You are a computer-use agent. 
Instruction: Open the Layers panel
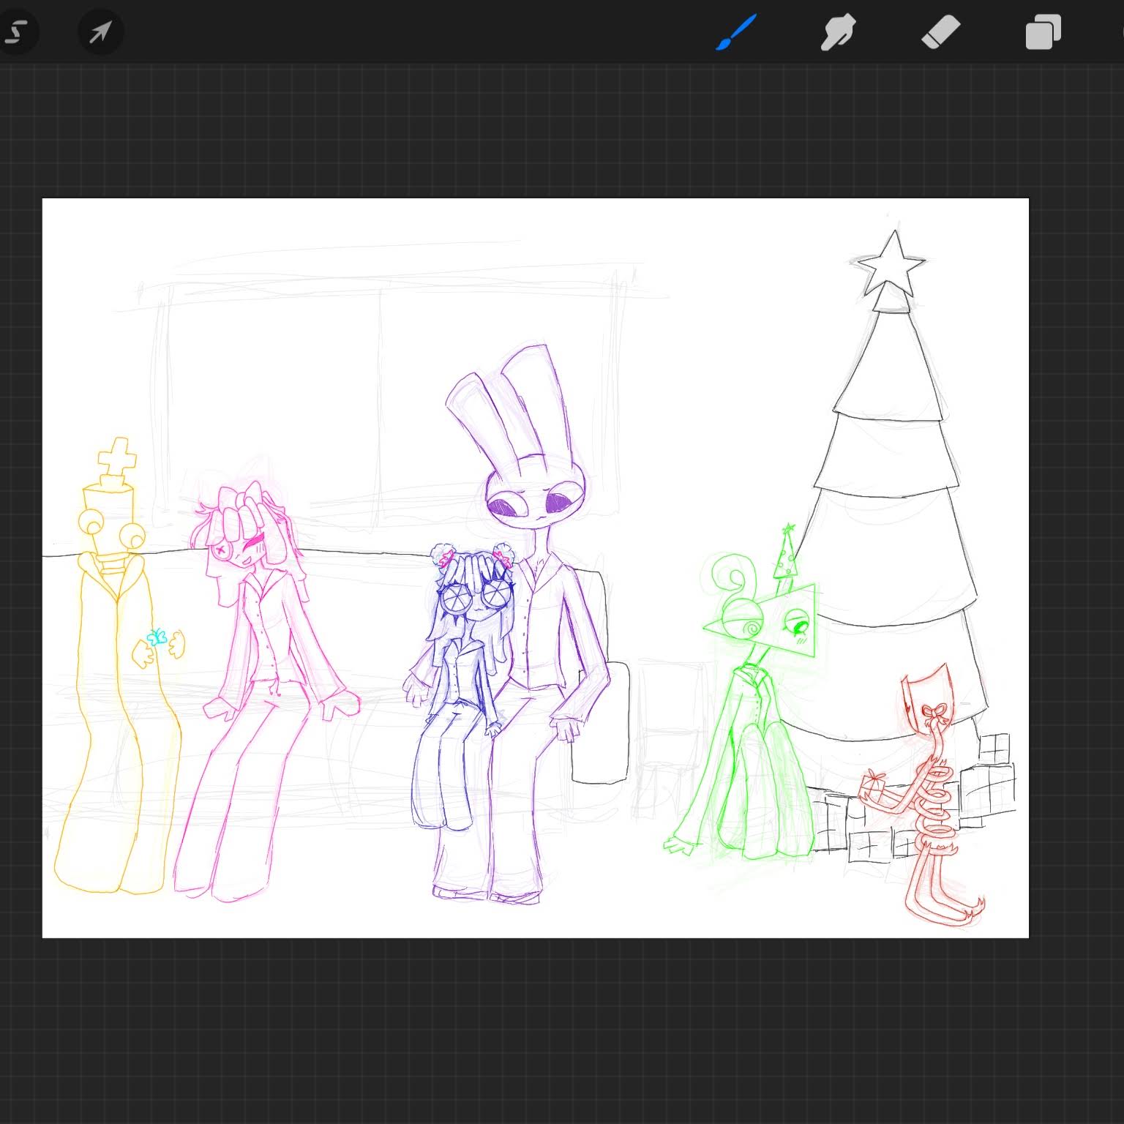tap(1043, 33)
